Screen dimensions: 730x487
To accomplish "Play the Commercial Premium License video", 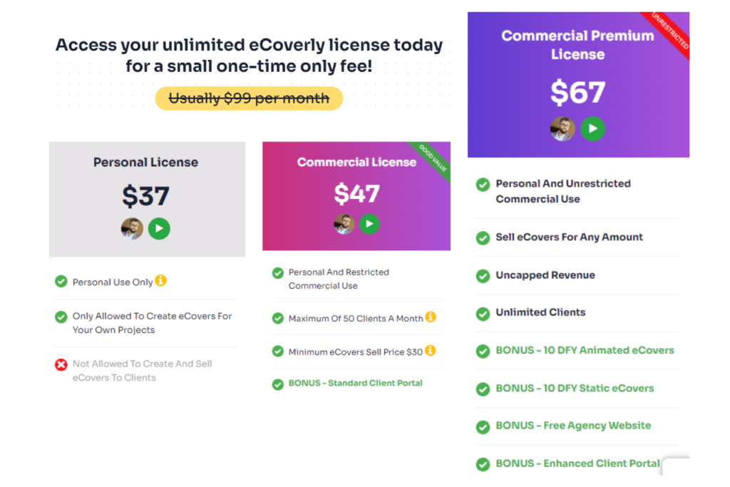I will [x=593, y=129].
